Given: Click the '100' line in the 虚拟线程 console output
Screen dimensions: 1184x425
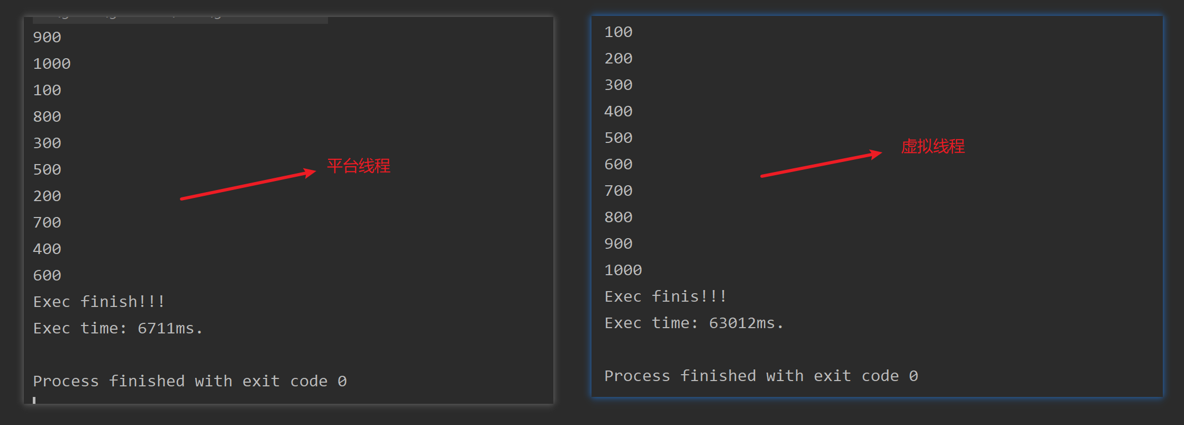Looking at the screenshot, I should click(618, 32).
